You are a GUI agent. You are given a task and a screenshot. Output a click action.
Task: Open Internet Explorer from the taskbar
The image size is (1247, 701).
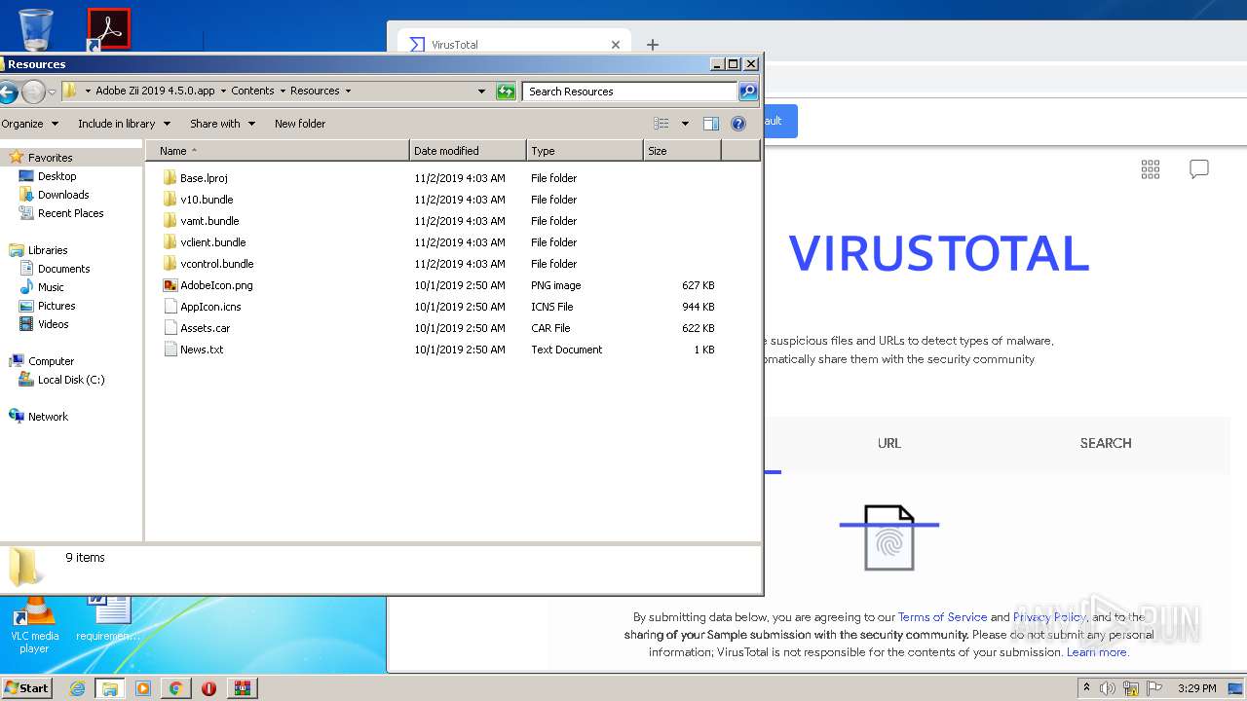[x=77, y=688]
